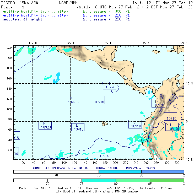Click the '117 sec' timestep text
This screenshot has height=194, width=194.
[166, 188]
